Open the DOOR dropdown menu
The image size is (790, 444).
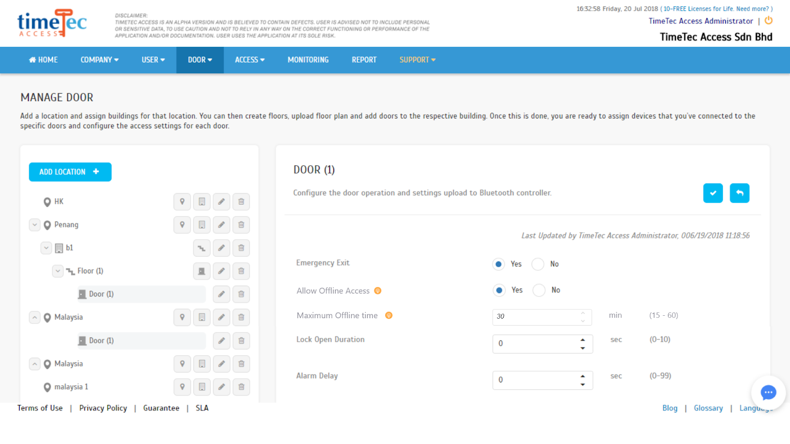pos(200,60)
